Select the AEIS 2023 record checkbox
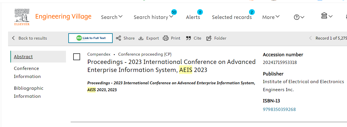 click(x=77, y=57)
